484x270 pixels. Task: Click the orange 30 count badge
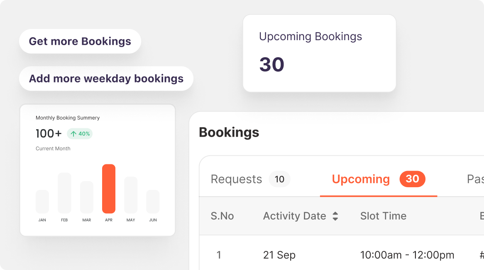pos(412,179)
